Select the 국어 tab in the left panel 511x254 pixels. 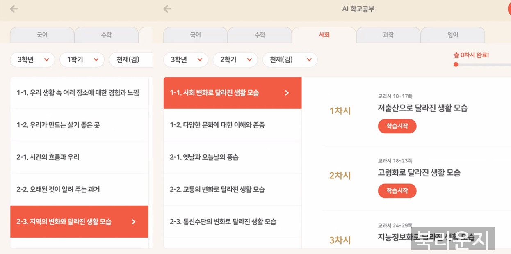point(42,35)
